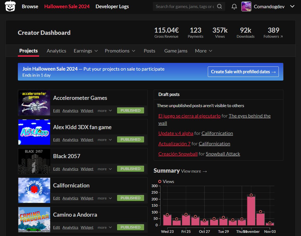Open Halloween Sale 2024 link
Image resolution: width=301 pixels, height=236 pixels.
point(67,7)
